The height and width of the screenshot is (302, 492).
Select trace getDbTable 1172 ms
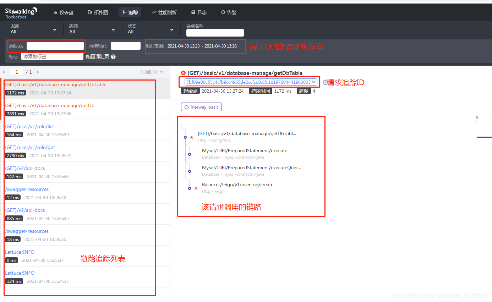[85, 88]
